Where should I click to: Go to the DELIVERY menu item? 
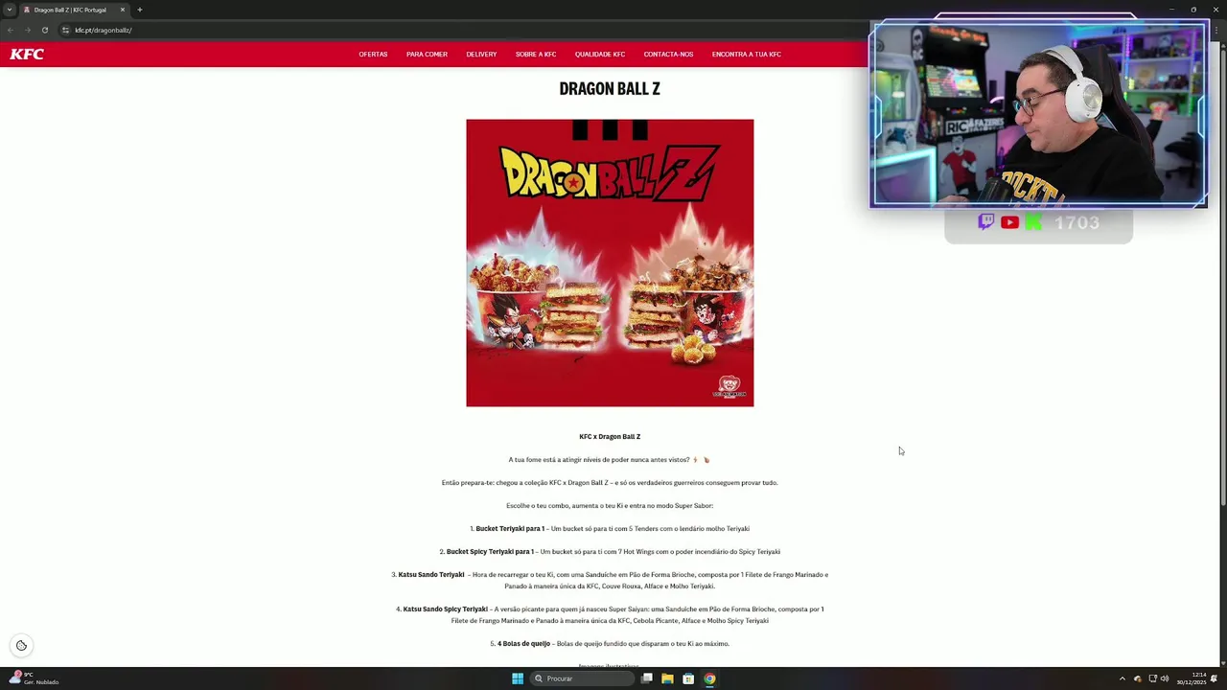pos(481,55)
